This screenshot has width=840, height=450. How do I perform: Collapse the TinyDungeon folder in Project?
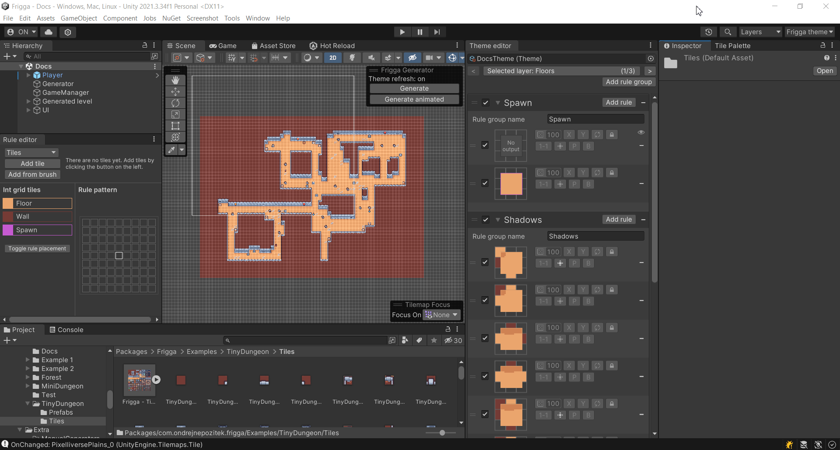click(x=28, y=404)
